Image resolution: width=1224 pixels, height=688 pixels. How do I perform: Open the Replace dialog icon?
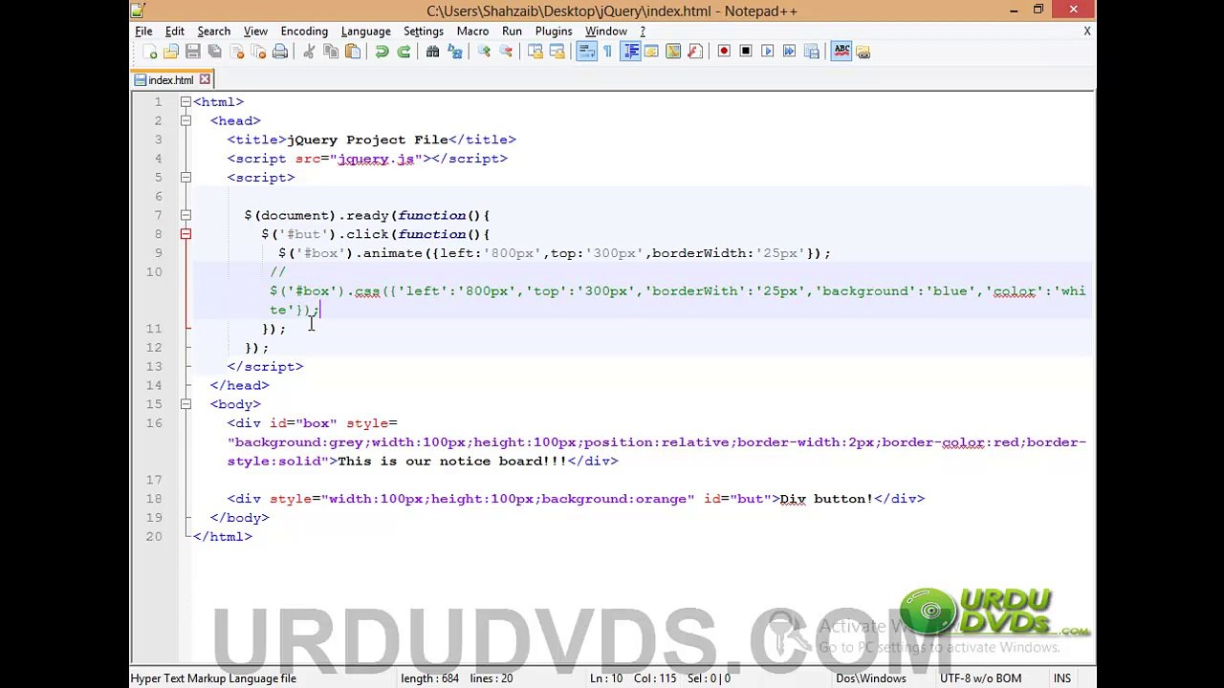pos(454,52)
